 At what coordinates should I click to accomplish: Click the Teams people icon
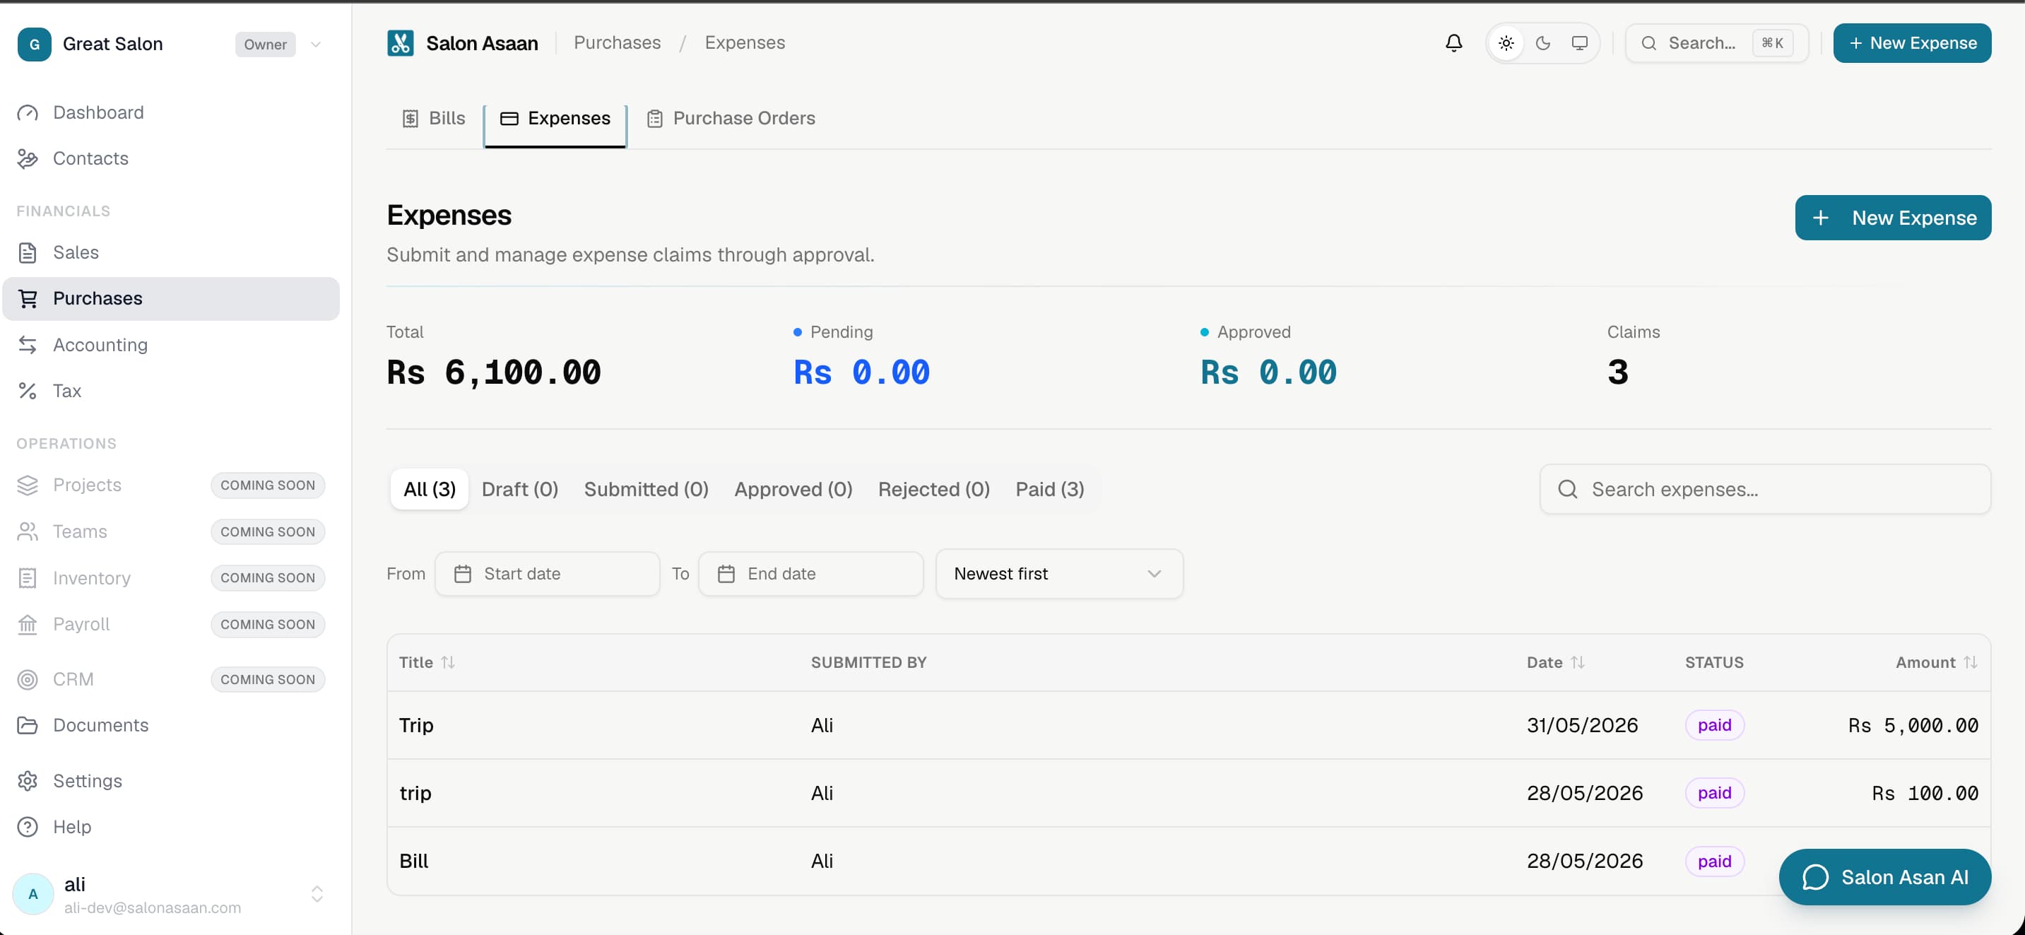(28, 531)
